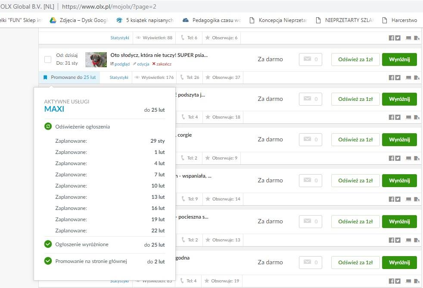Open messages envelope for puppy ad

tap(311, 59)
